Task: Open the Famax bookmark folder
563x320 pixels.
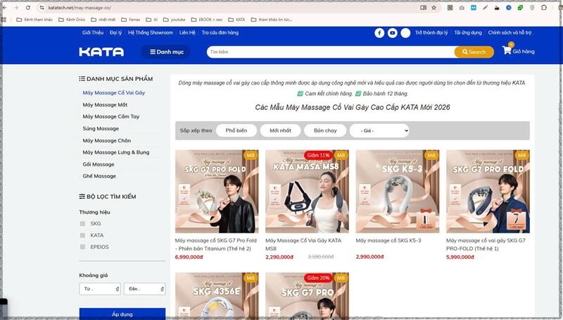Action: point(131,20)
